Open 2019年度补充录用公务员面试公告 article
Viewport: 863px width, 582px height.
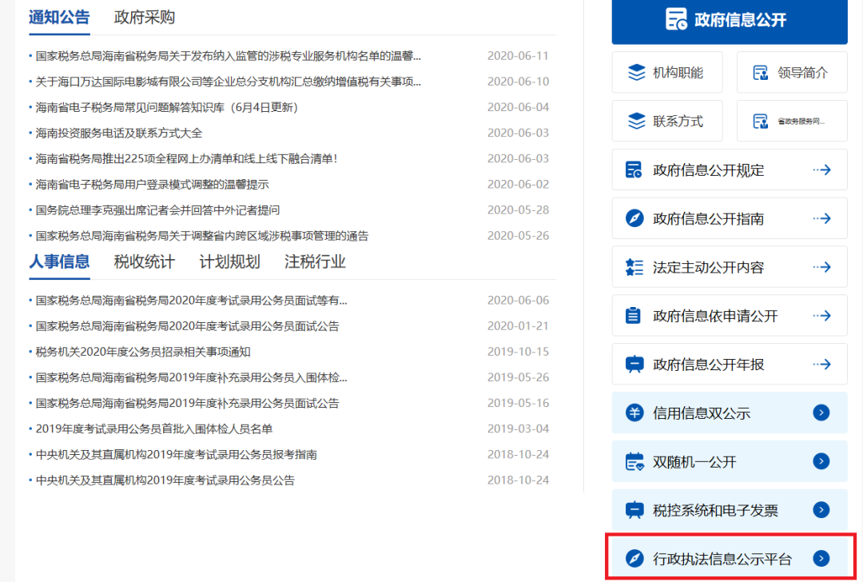187,403
